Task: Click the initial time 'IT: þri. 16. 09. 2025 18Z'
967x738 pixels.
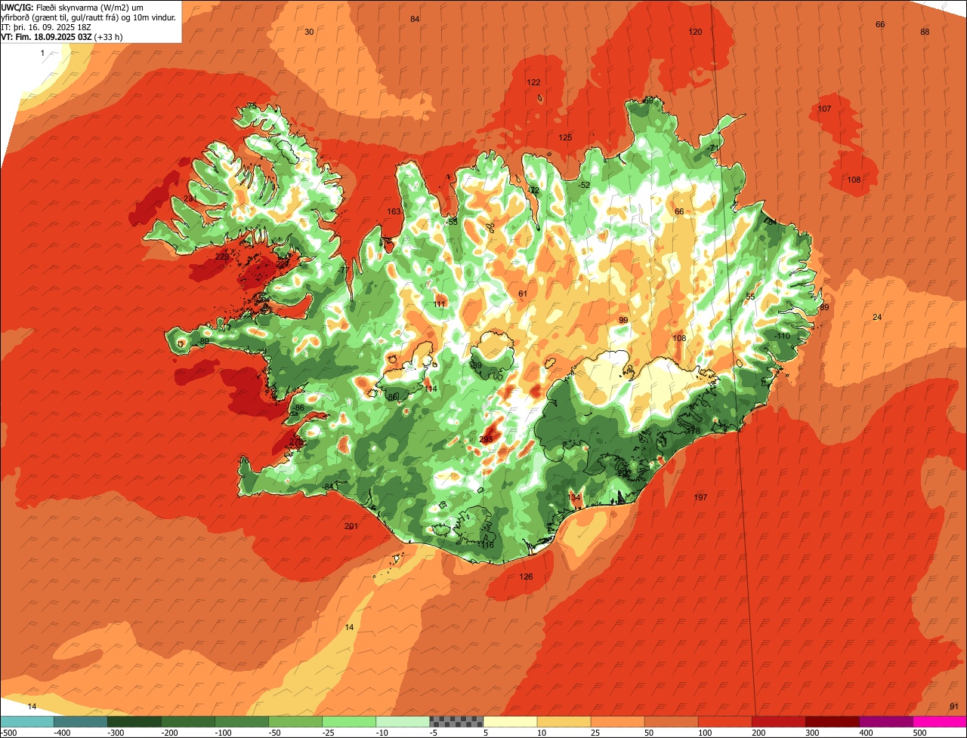Action: pyautogui.click(x=48, y=27)
